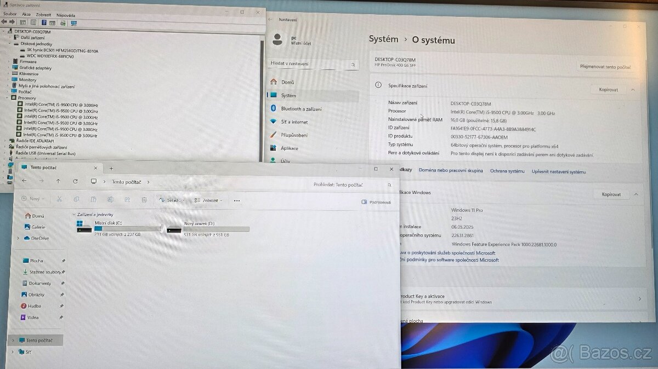Open Nápověda menu in Device Manager

pyautogui.click(x=66, y=15)
